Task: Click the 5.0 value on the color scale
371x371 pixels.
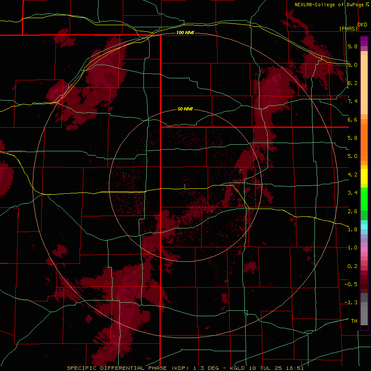Action: point(352,156)
